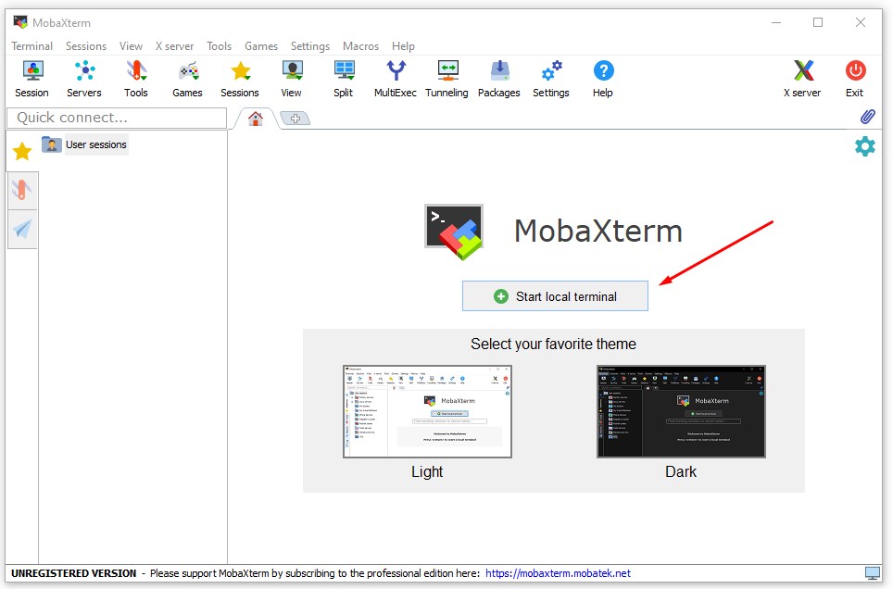Maximize the MobaXterm window

[818, 22]
